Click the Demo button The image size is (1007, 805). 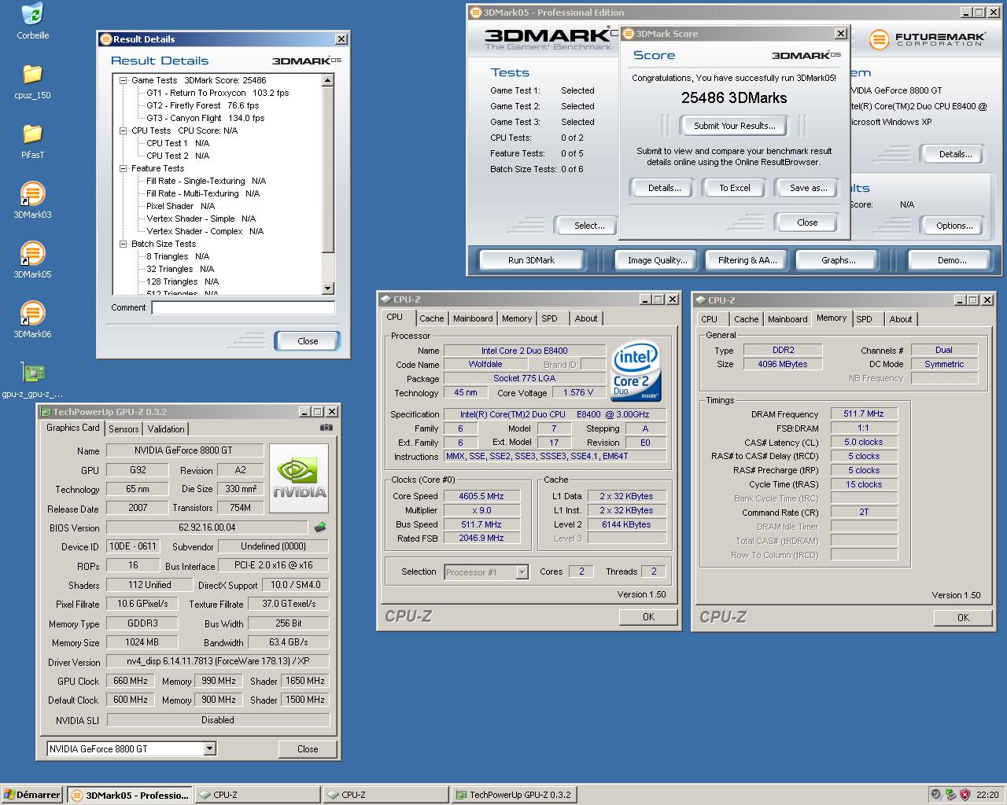click(952, 260)
